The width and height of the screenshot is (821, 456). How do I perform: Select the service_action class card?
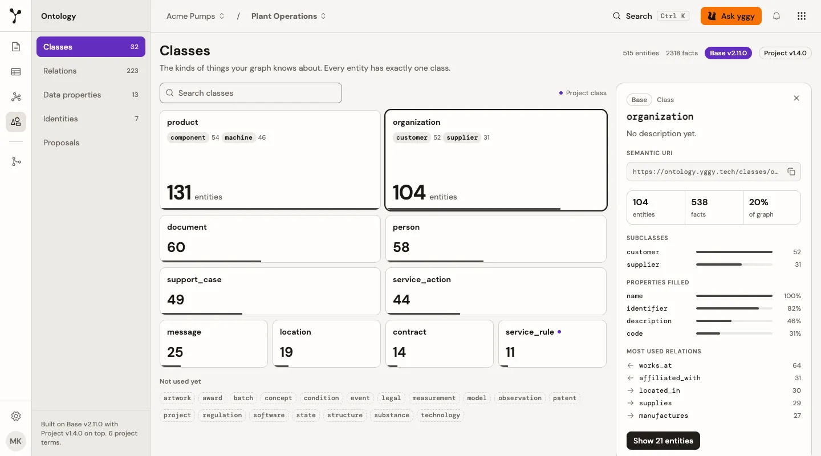496,291
